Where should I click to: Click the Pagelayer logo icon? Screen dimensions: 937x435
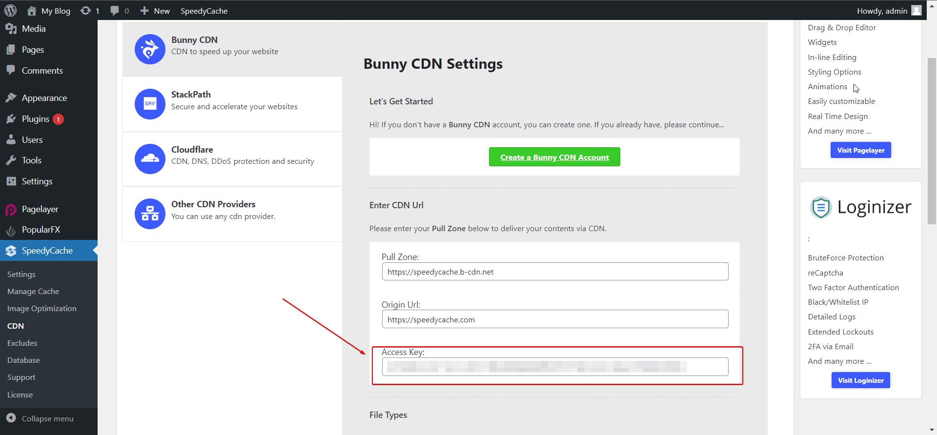11,209
